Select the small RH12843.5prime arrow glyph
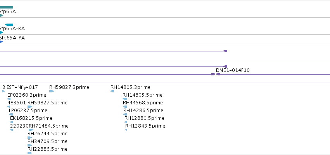Viewport: 330px width, 155px height. pos(126,130)
